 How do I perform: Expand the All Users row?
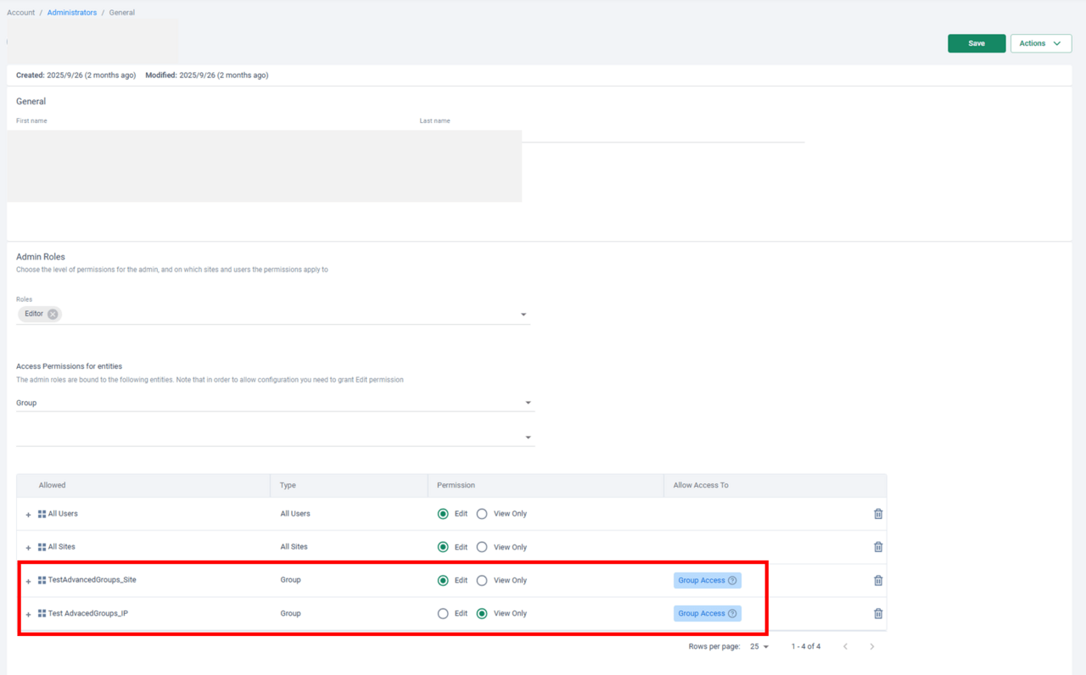28,515
